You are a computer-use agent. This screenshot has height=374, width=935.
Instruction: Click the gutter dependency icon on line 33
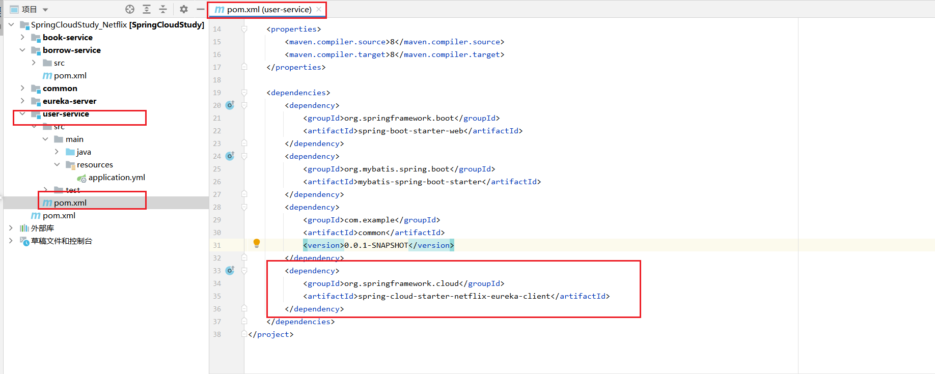click(x=230, y=271)
